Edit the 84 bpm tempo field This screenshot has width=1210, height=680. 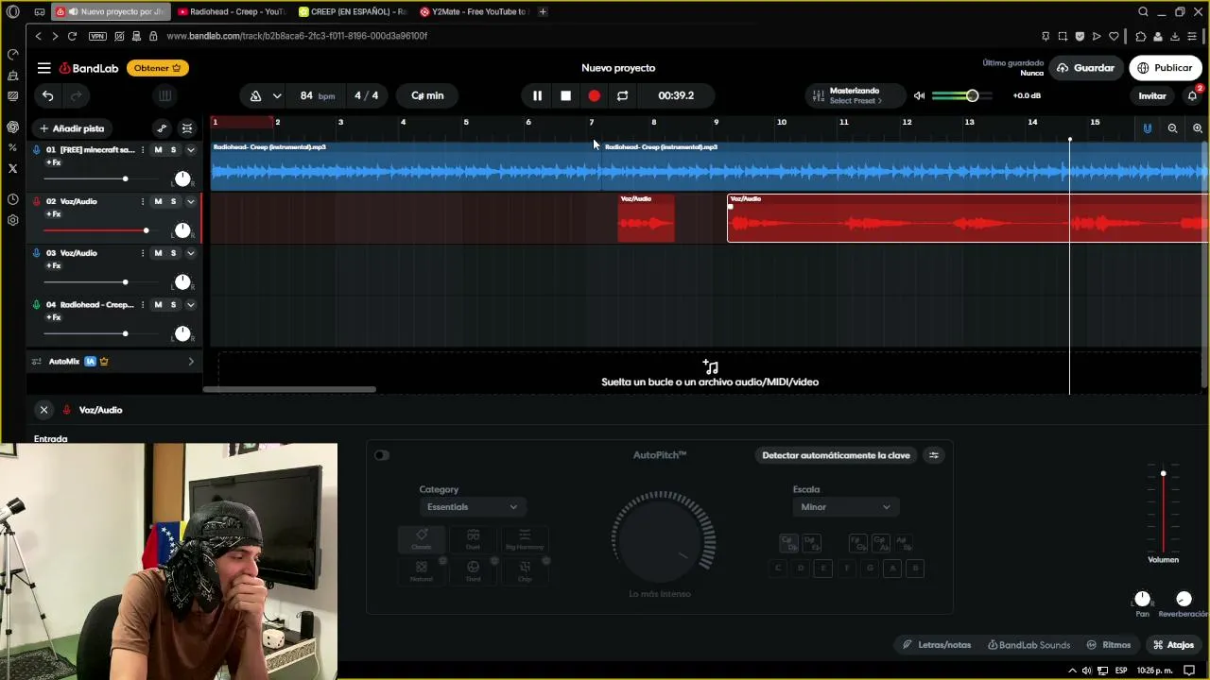click(x=317, y=95)
